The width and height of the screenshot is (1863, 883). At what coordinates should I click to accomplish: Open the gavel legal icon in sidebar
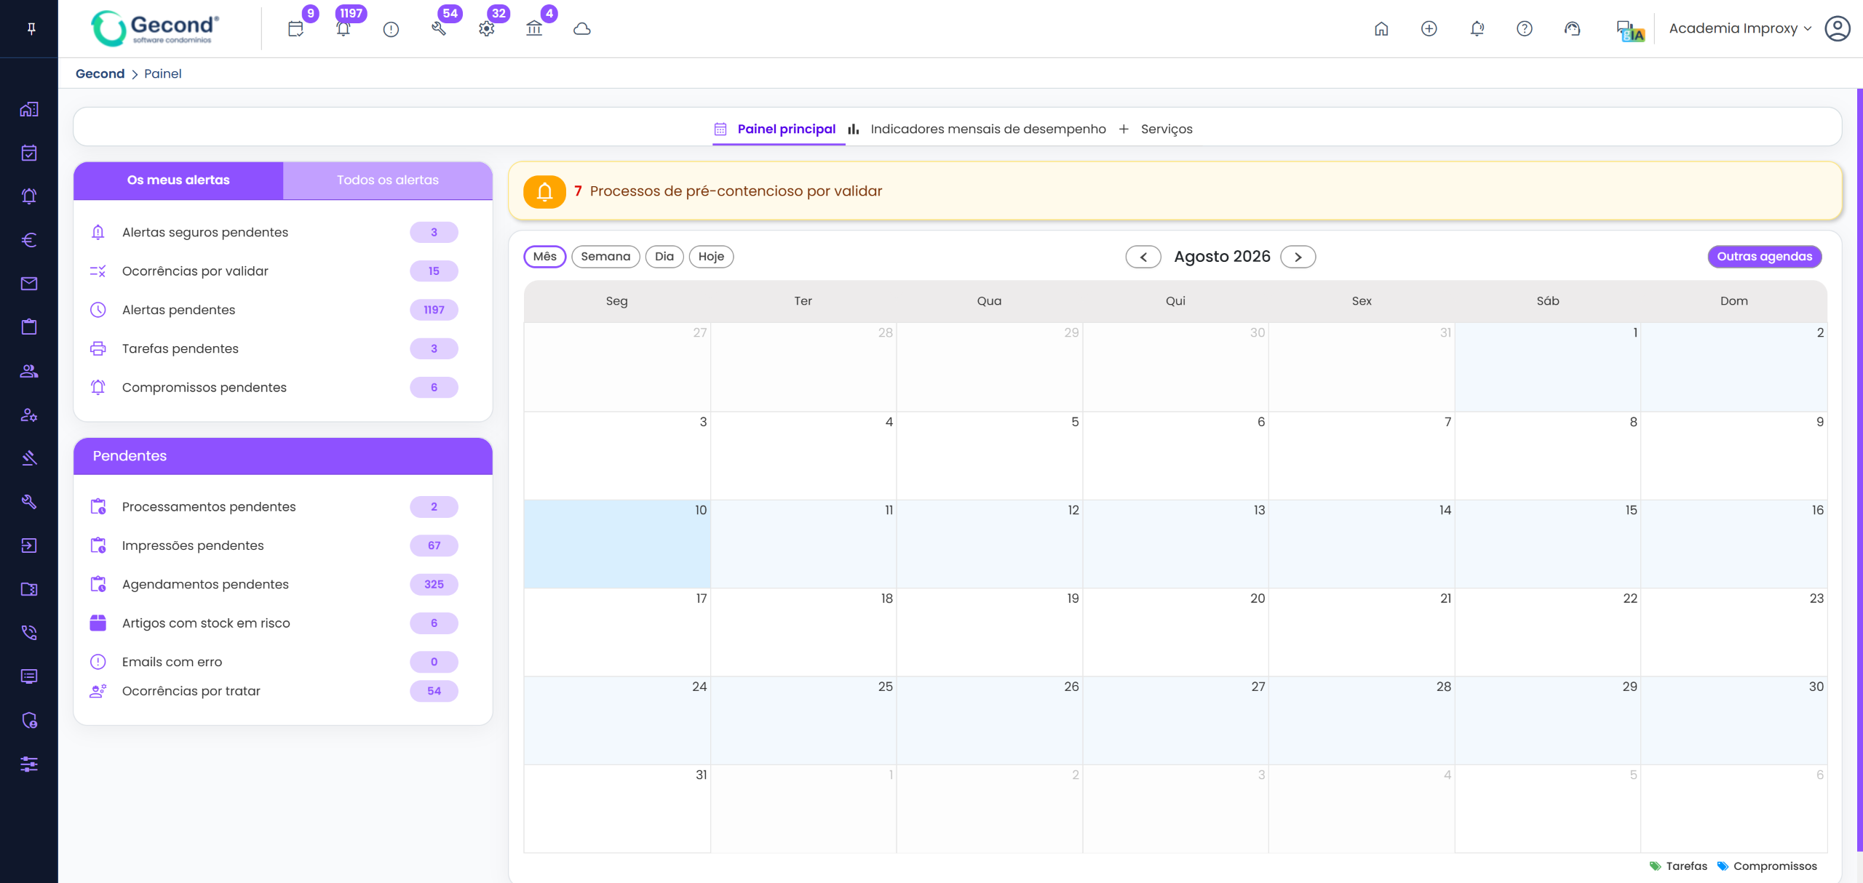(29, 458)
